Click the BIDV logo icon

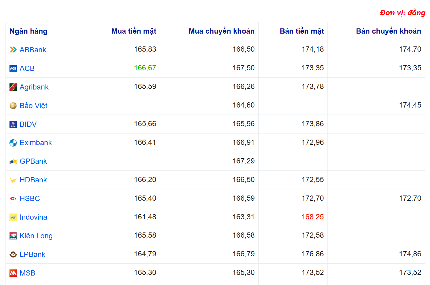click(13, 124)
